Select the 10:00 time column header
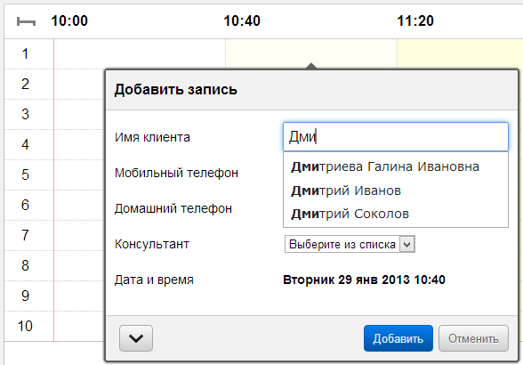 (69, 21)
